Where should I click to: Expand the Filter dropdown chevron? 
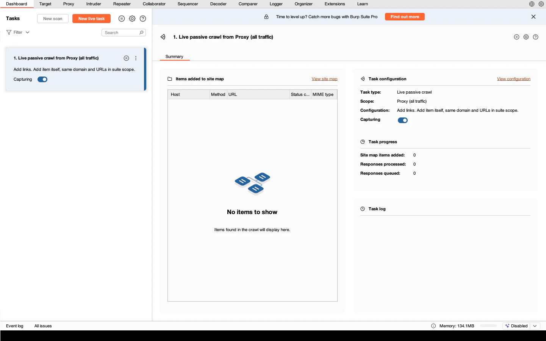27,33
